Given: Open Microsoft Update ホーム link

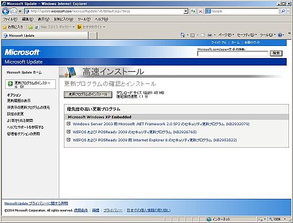Looking at the screenshot, I should (x=24, y=72).
